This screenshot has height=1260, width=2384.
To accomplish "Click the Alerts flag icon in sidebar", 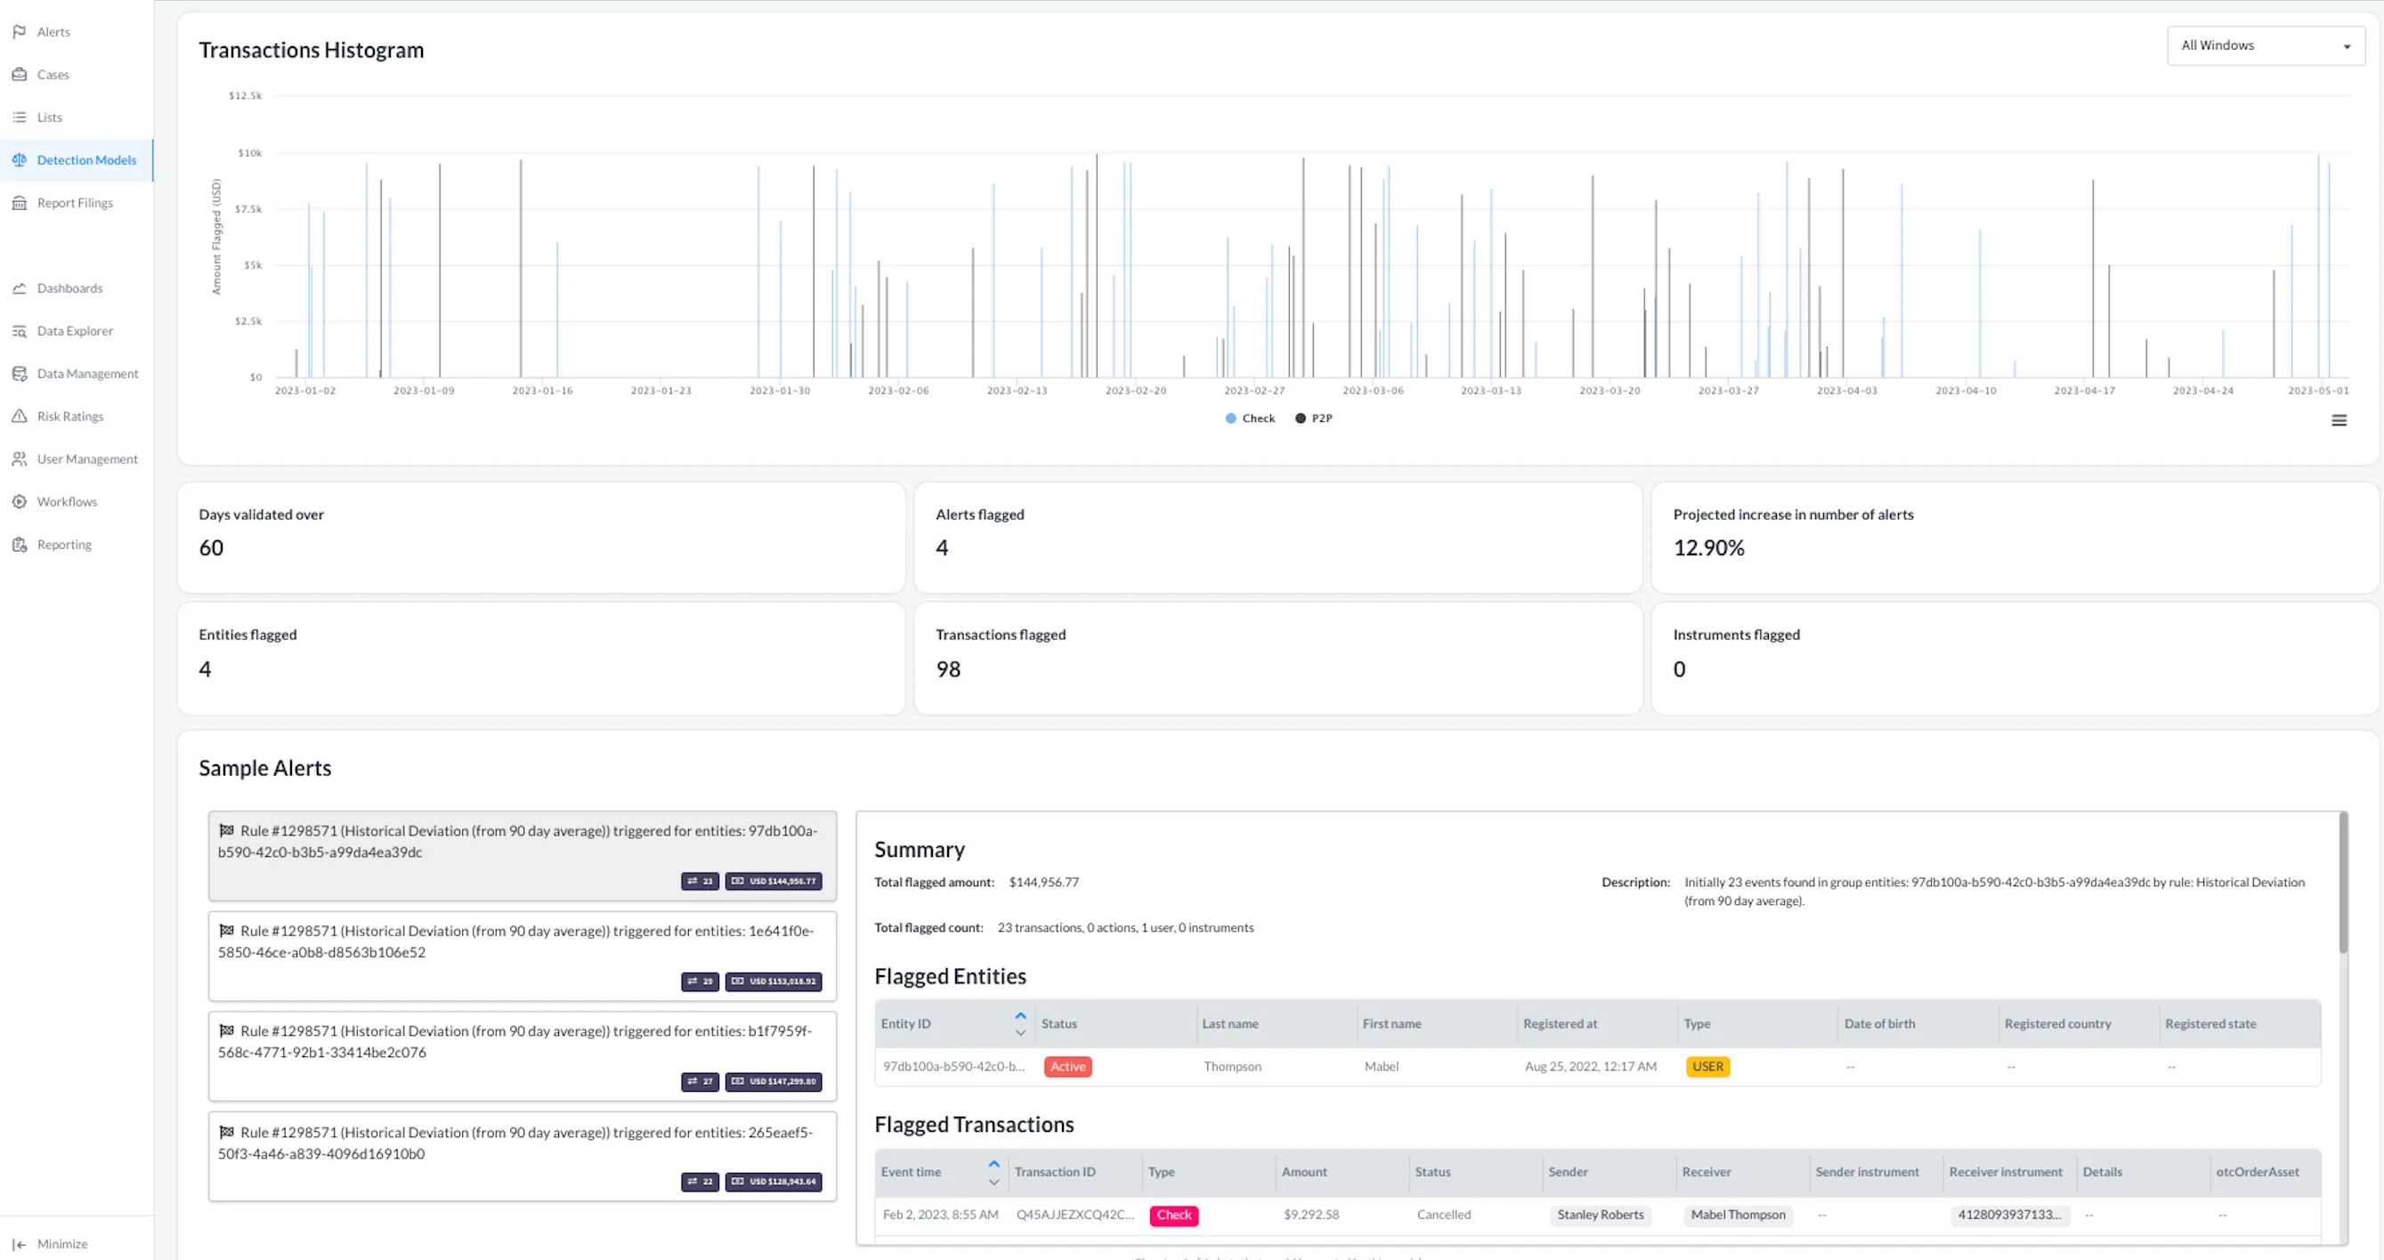I will coord(20,31).
